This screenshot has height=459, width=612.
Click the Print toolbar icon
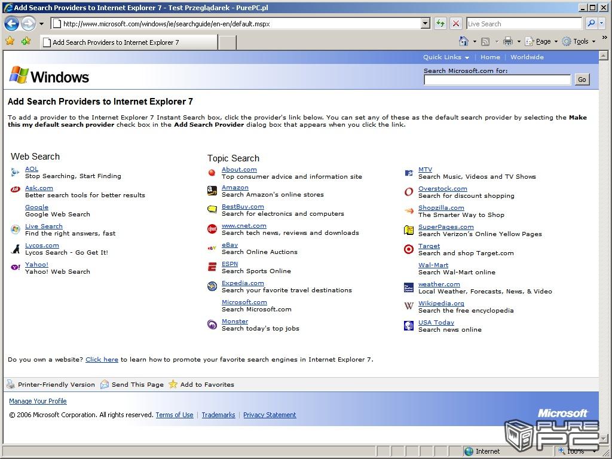click(508, 41)
